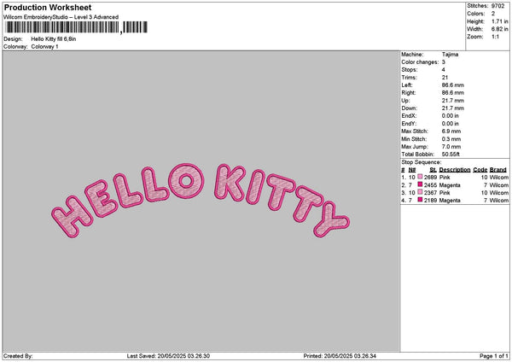Click the Stop Sequence heading
This screenshot has height=362, width=512.
point(422,162)
